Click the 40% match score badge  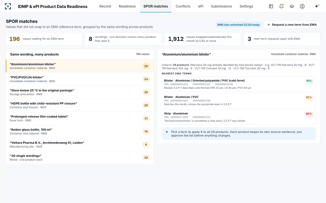(x=309, y=114)
